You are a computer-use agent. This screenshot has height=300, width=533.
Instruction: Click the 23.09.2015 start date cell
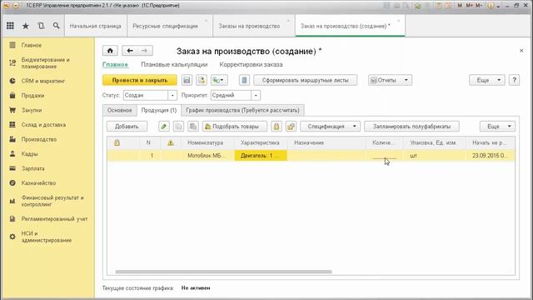[490, 156]
